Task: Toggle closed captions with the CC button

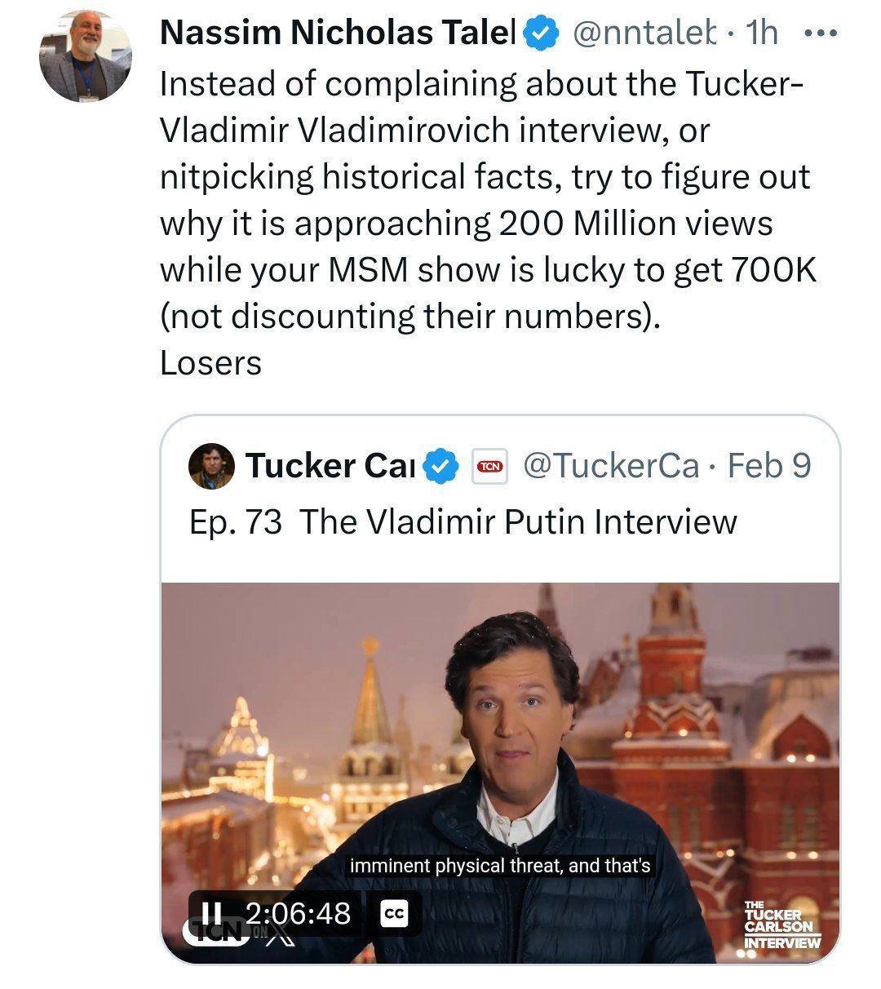Action: pos(394,913)
